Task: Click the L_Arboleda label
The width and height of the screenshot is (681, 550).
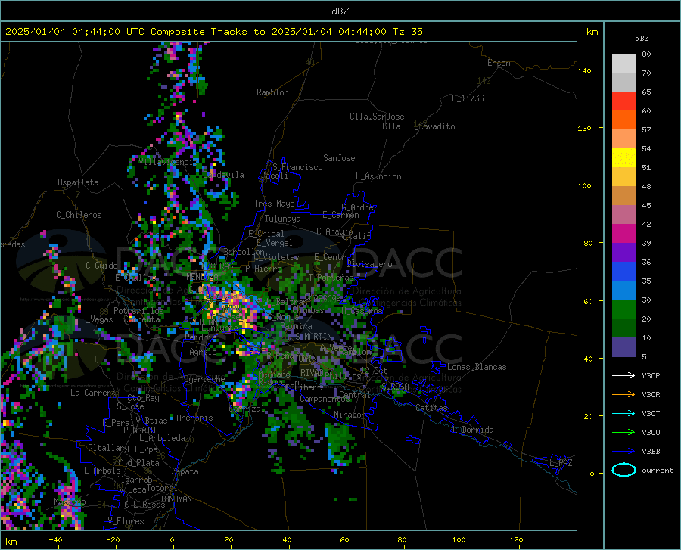Action: (x=162, y=438)
